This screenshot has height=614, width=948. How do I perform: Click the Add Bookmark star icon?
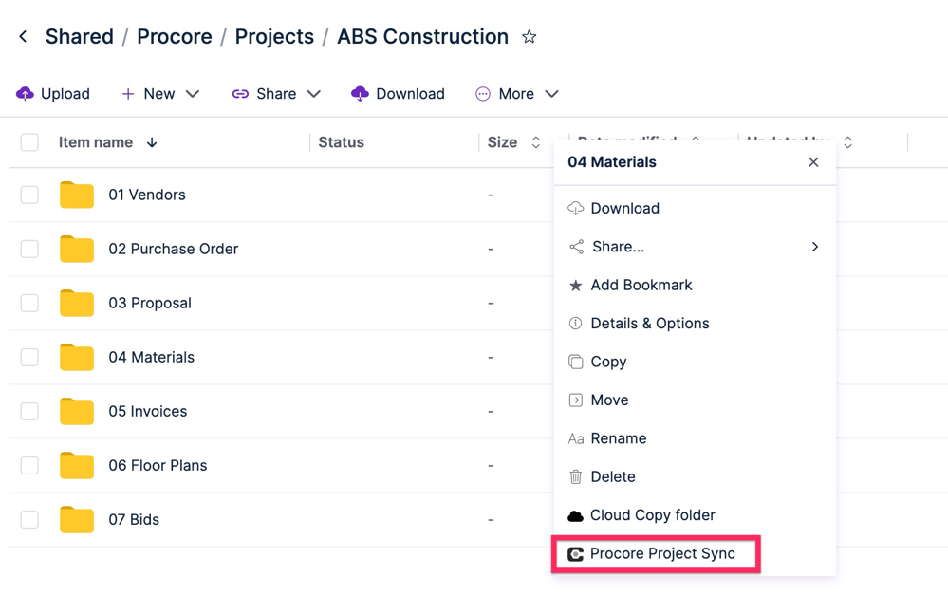coord(577,285)
